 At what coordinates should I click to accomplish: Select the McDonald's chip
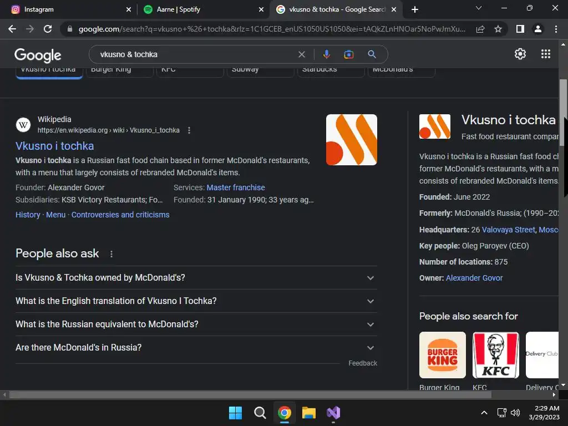402,72
